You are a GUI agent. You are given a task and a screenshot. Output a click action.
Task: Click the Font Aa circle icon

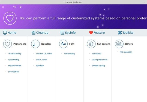(x=63, y=44)
